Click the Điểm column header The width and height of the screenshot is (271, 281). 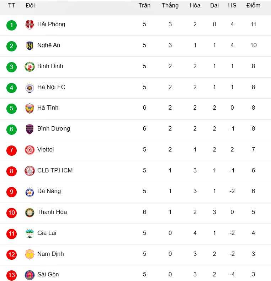tap(253, 5)
